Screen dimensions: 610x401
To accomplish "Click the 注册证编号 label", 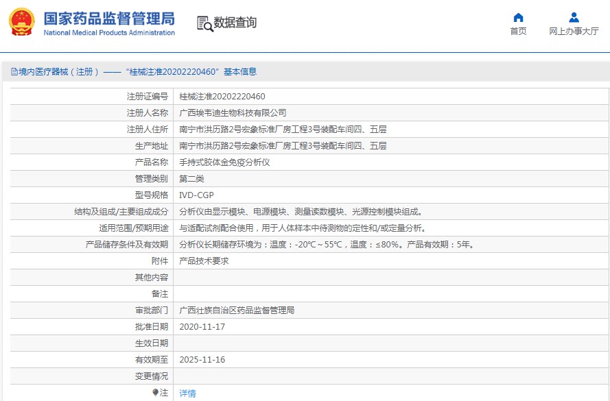I will [x=148, y=97].
